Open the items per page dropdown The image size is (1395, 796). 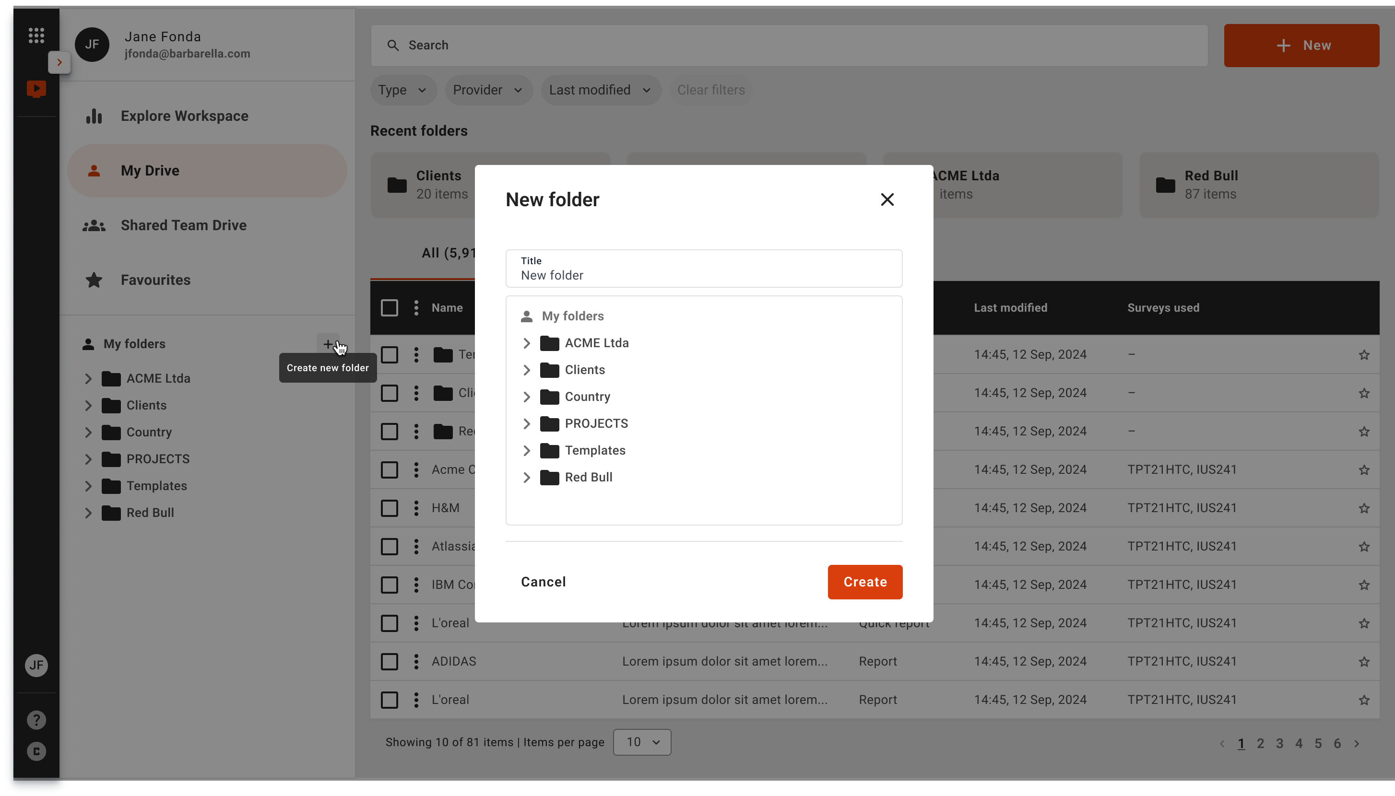(x=642, y=742)
